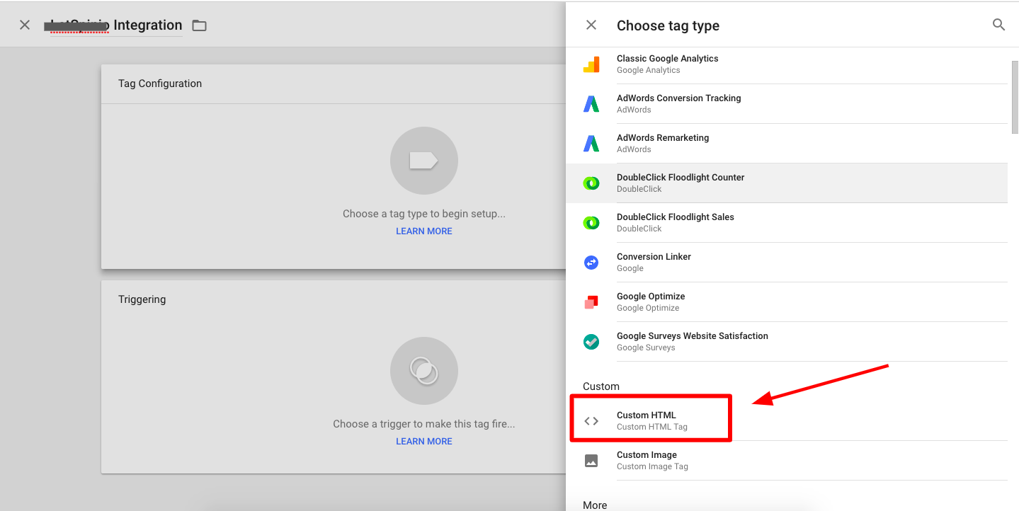Click the More section heading

point(595,505)
